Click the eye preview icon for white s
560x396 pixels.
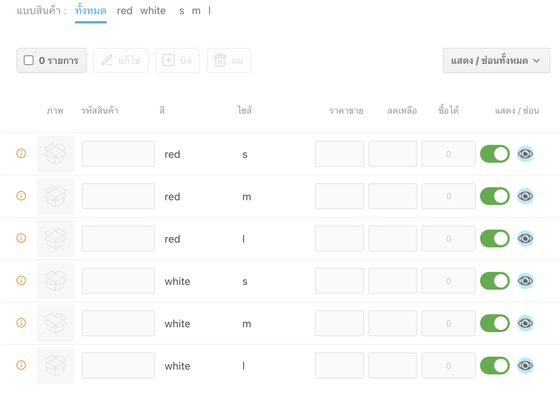click(x=525, y=281)
